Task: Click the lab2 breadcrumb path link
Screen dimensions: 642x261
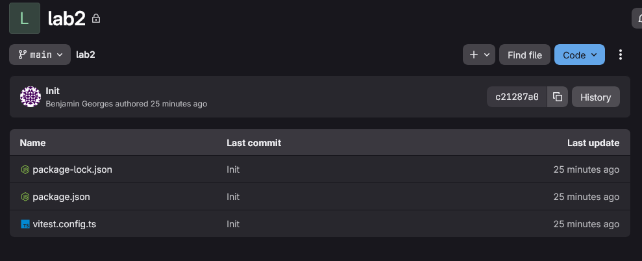Action: [x=86, y=55]
